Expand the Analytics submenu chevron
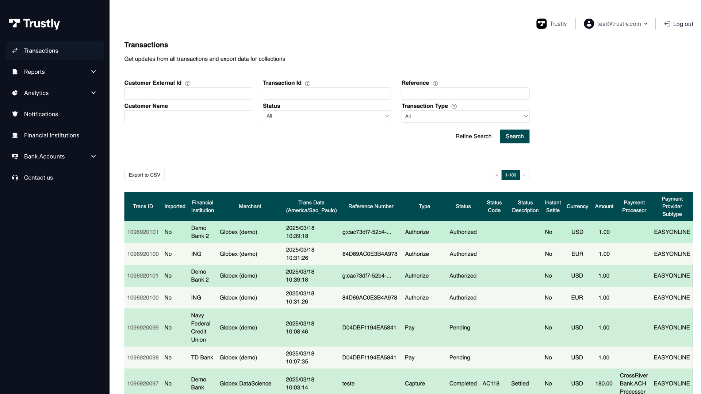Viewport: 701px width, 394px height. 93,93
